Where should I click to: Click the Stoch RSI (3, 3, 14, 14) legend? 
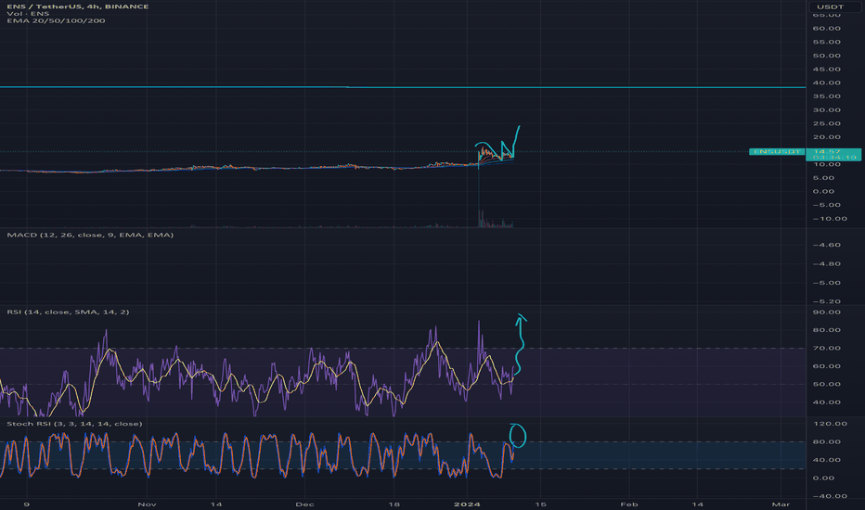point(74,424)
